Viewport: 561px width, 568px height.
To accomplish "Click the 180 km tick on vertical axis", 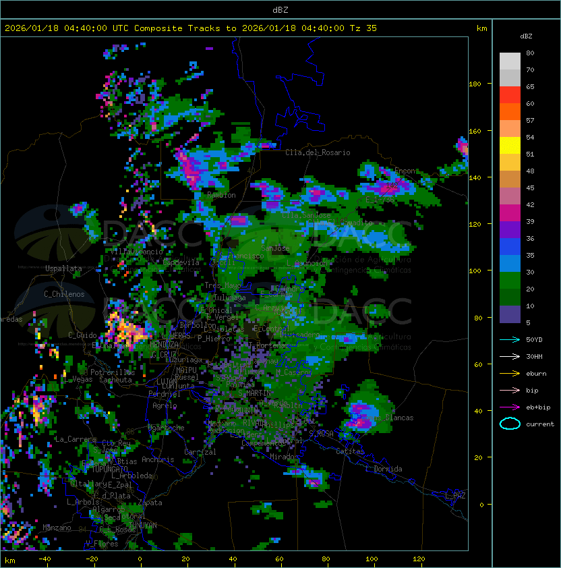I will 475,84.
